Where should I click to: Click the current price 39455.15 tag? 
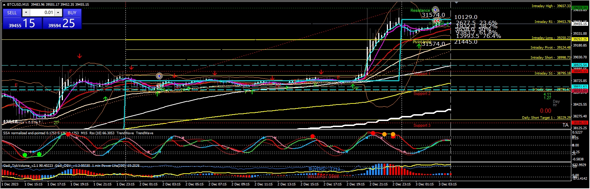tap(580, 24)
